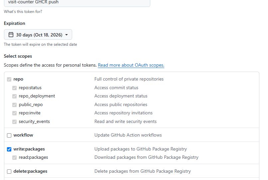Select the 30 days (Oct 18, 2026) text
Viewport: 268px width, 180px height.
point(39,35)
